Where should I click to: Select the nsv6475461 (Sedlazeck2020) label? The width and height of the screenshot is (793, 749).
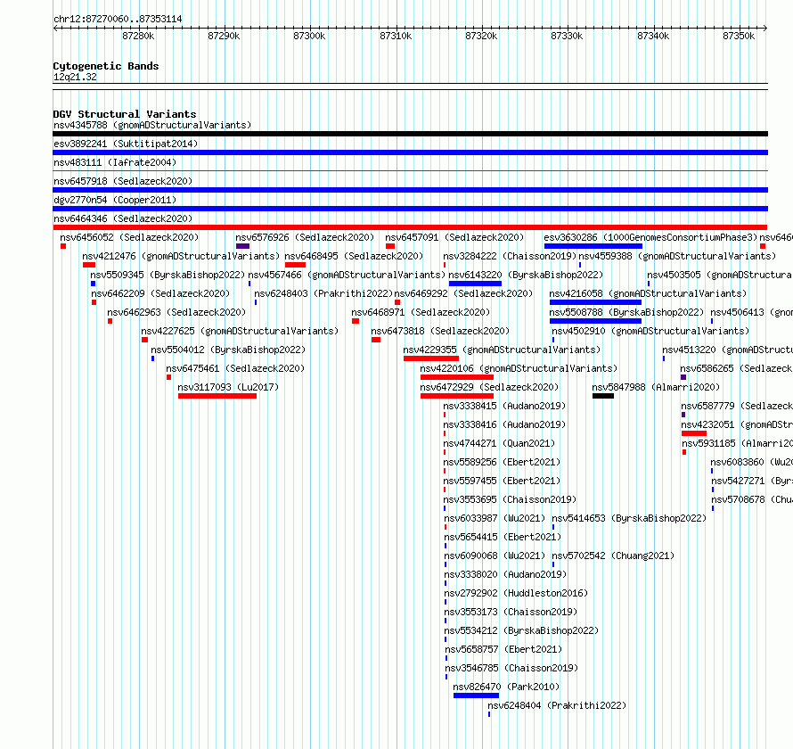point(236,368)
